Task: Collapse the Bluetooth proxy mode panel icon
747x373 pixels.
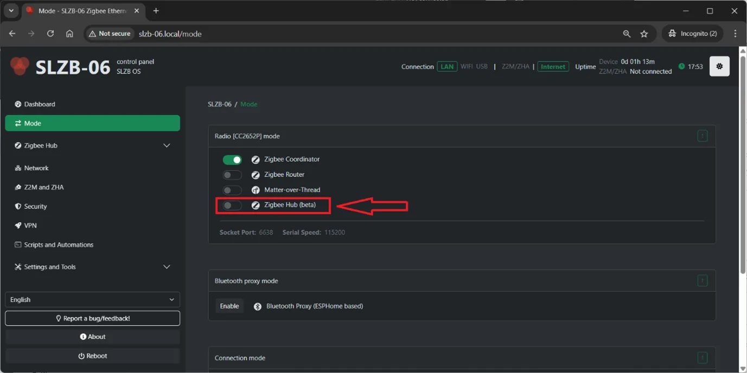Action: point(702,281)
